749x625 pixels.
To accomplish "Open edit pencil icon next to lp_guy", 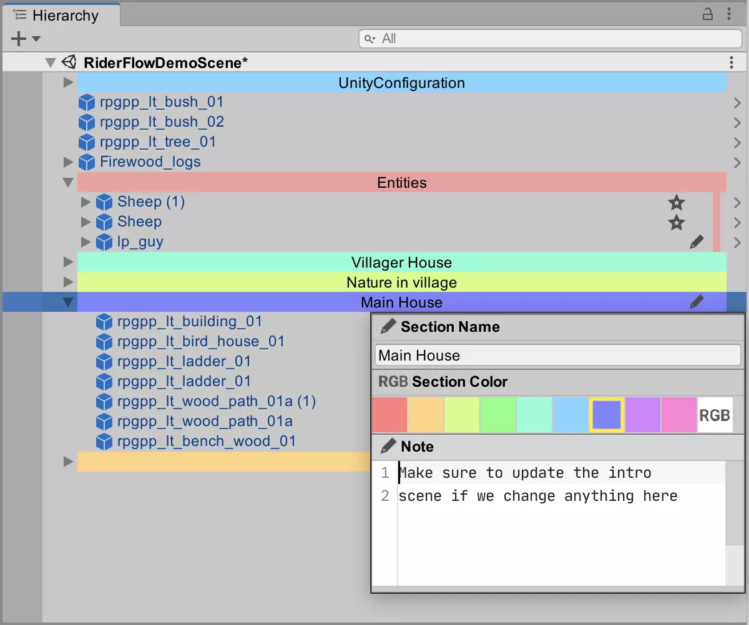I will 697,241.
